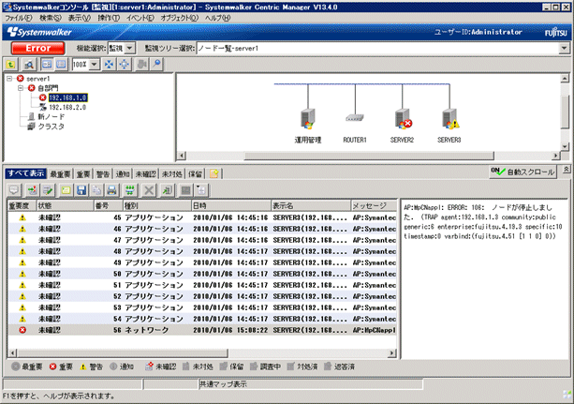The width and height of the screenshot is (574, 404).
Task: Click the 重要度 column header
Action: pos(22,205)
